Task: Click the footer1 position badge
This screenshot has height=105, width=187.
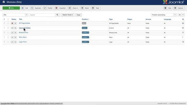Action: 84,28
